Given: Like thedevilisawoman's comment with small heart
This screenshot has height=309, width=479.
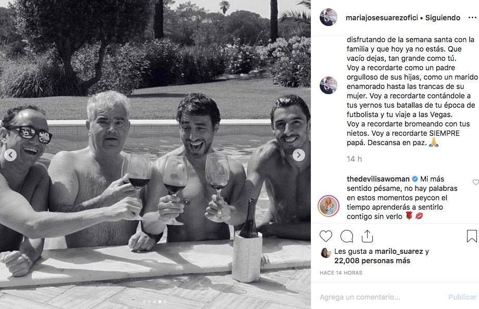Looking at the screenshot, I should pos(476,182).
